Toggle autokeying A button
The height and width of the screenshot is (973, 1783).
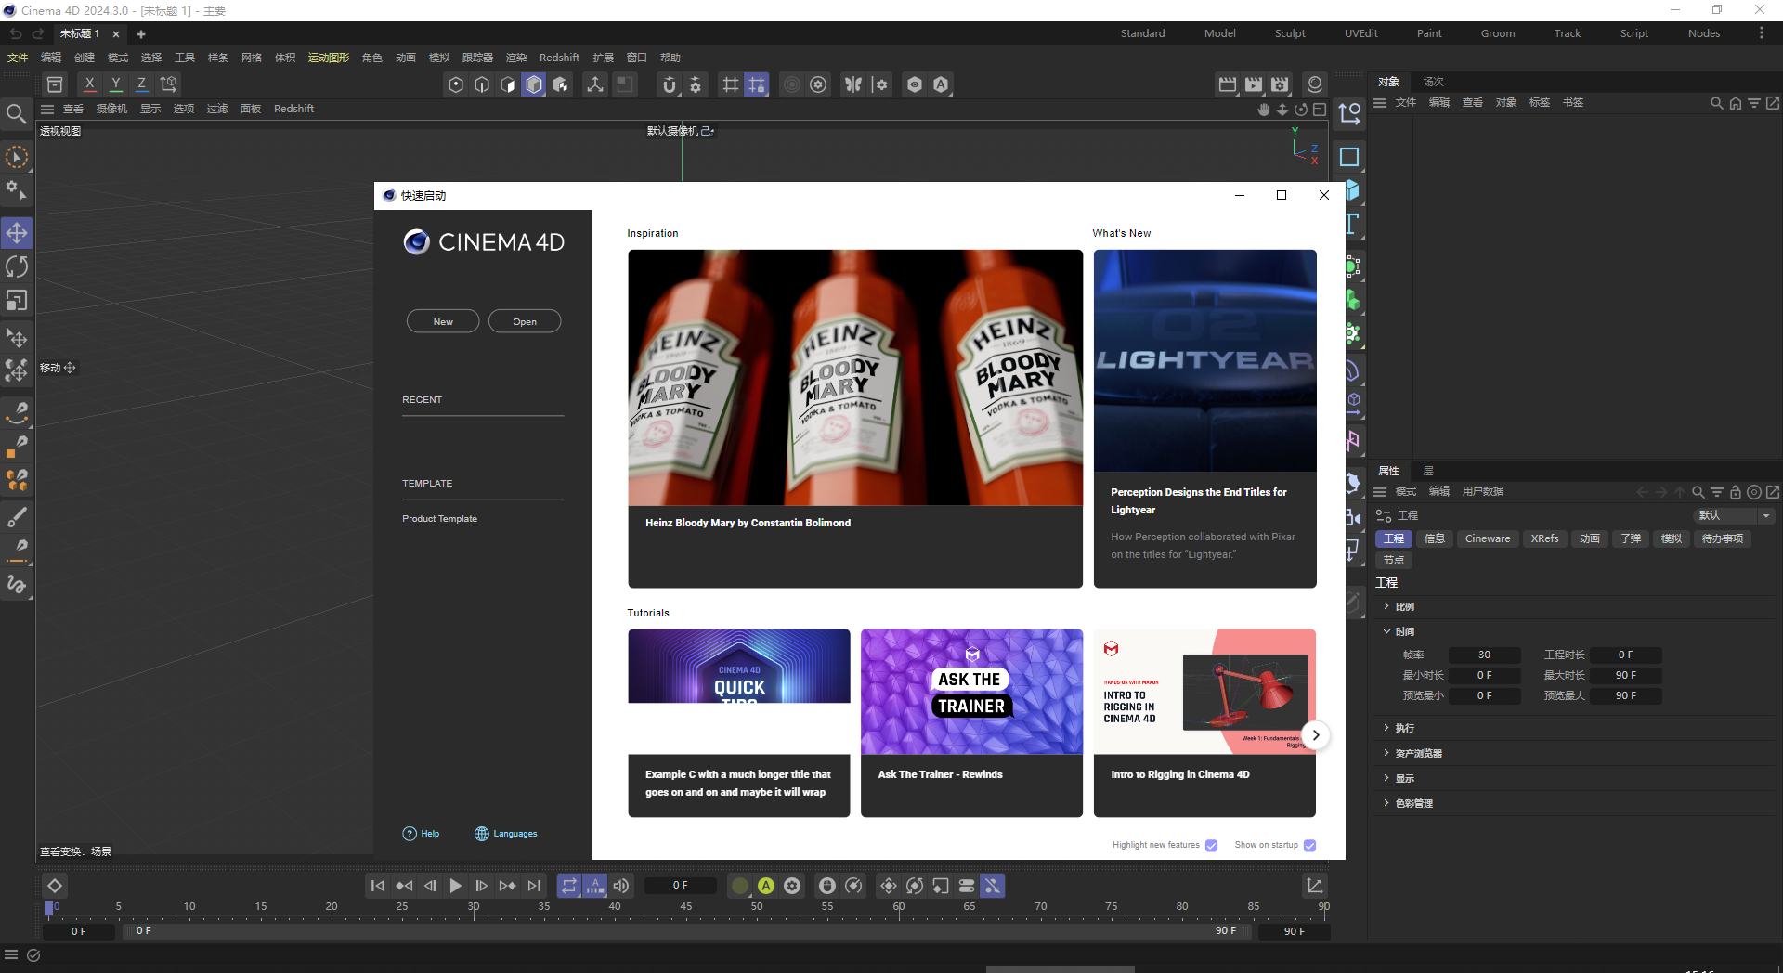pyautogui.click(x=766, y=886)
